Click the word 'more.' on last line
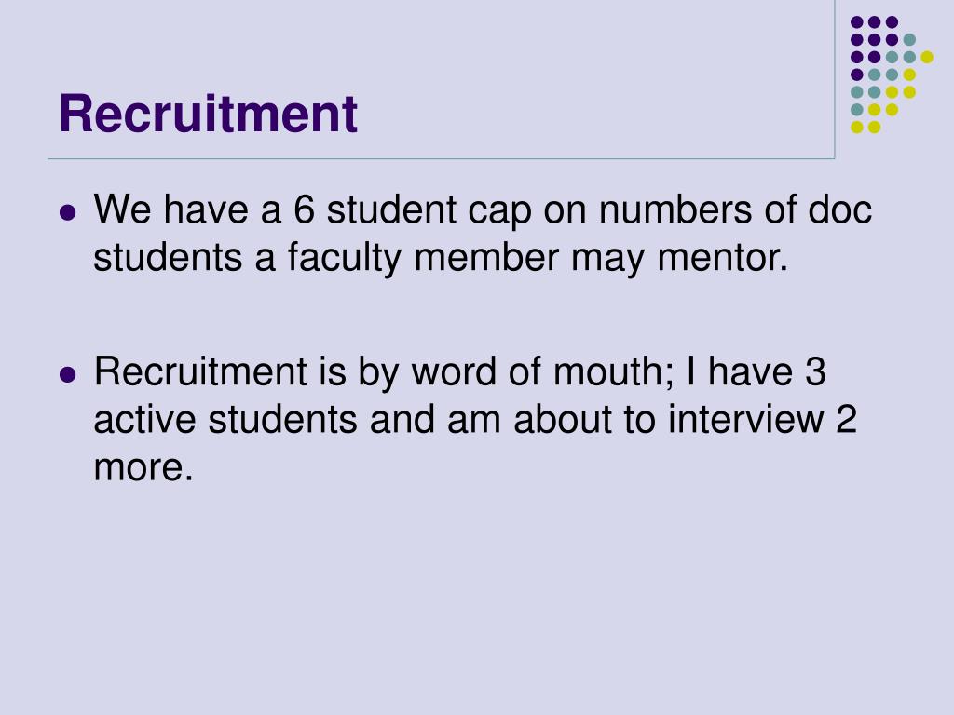The height and width of the screenshot is (715, 954). point(143,467)
